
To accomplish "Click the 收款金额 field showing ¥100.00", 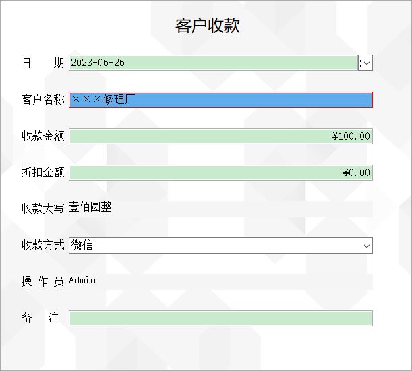I will point(220,136).
